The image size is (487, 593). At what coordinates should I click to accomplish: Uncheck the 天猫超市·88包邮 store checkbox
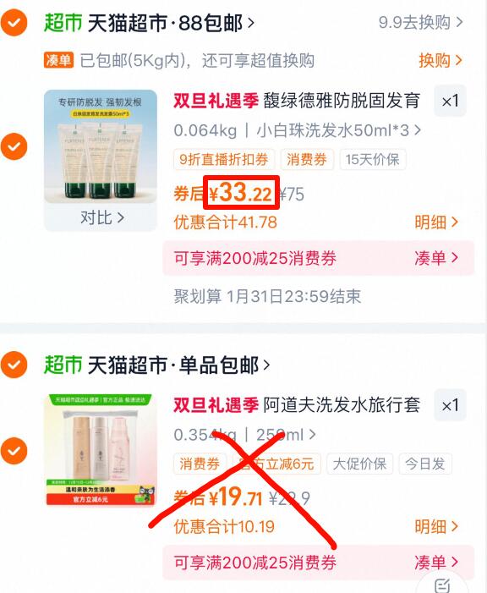pos(14,22)
